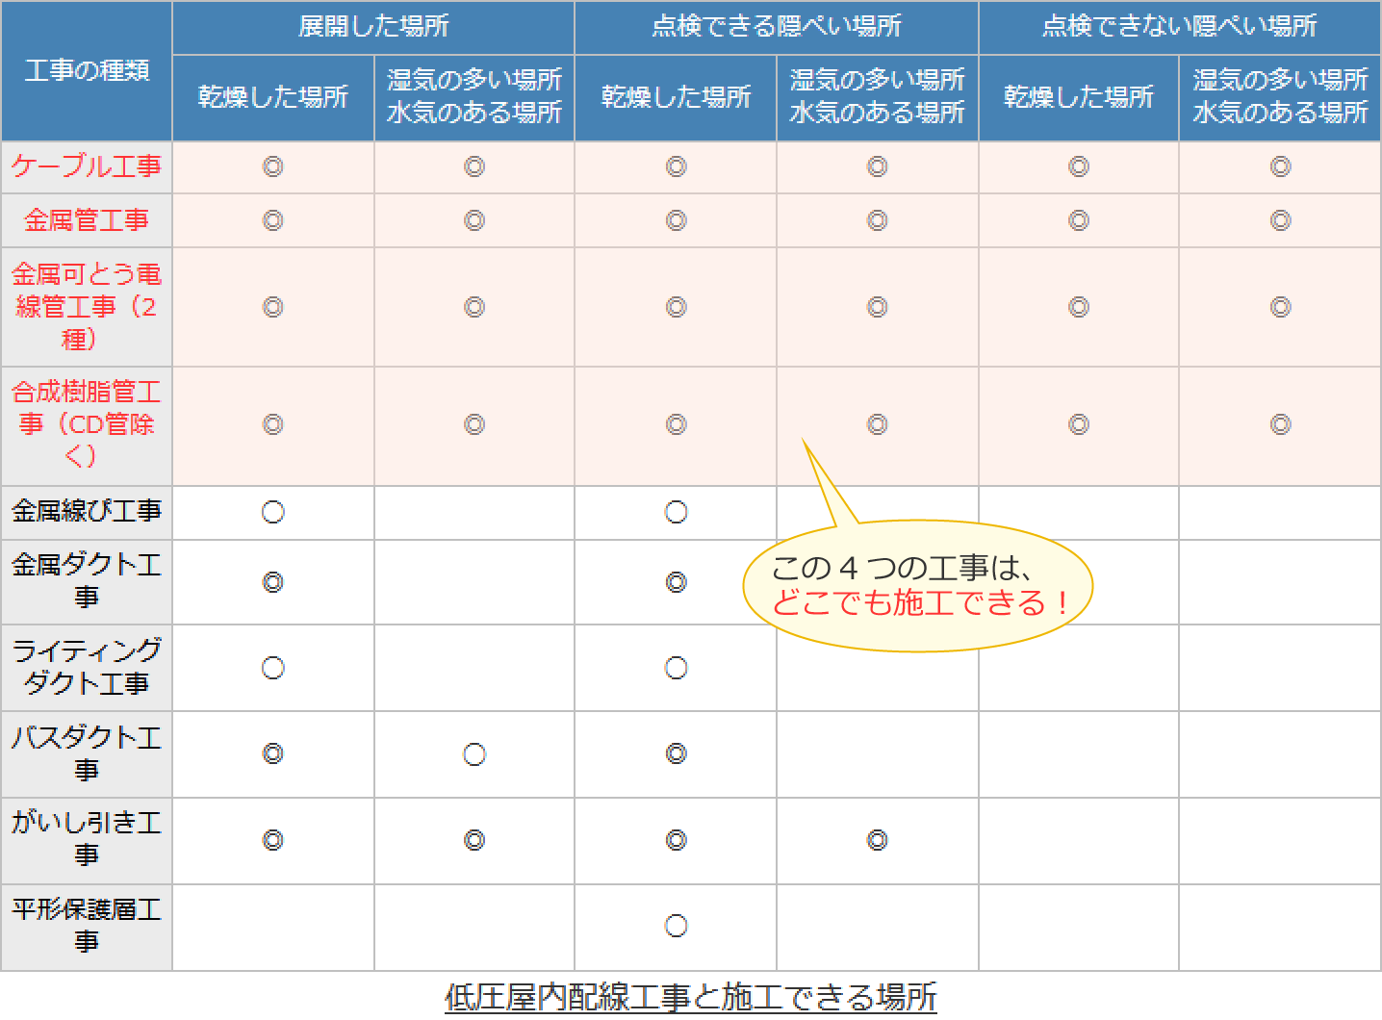Click the red 金属管工事 row label
1382x1020 pixels.
coord(87,220)
